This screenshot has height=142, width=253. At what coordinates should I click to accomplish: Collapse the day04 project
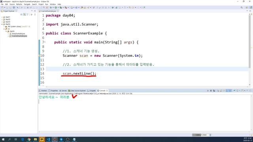pos(2,24)
